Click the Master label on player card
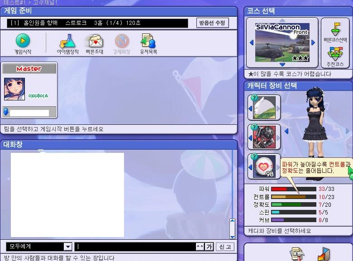This screenshot has width=353, height=261. [x=29, y=69]
